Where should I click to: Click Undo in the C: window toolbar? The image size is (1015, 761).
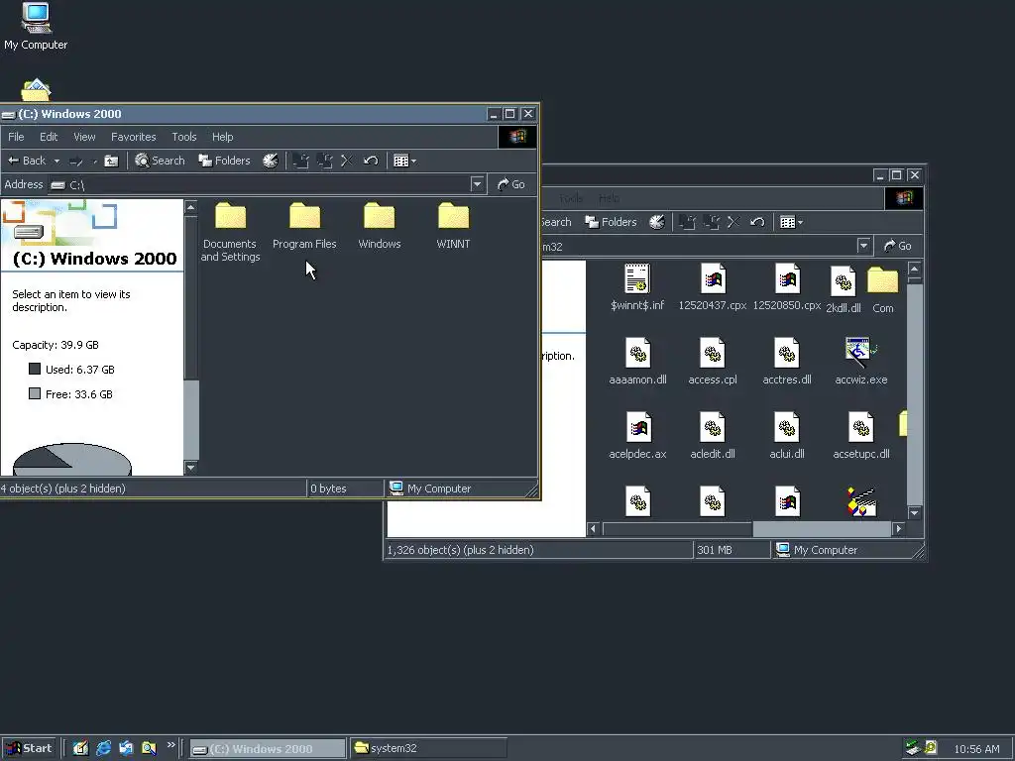click(x=371, y=161)
